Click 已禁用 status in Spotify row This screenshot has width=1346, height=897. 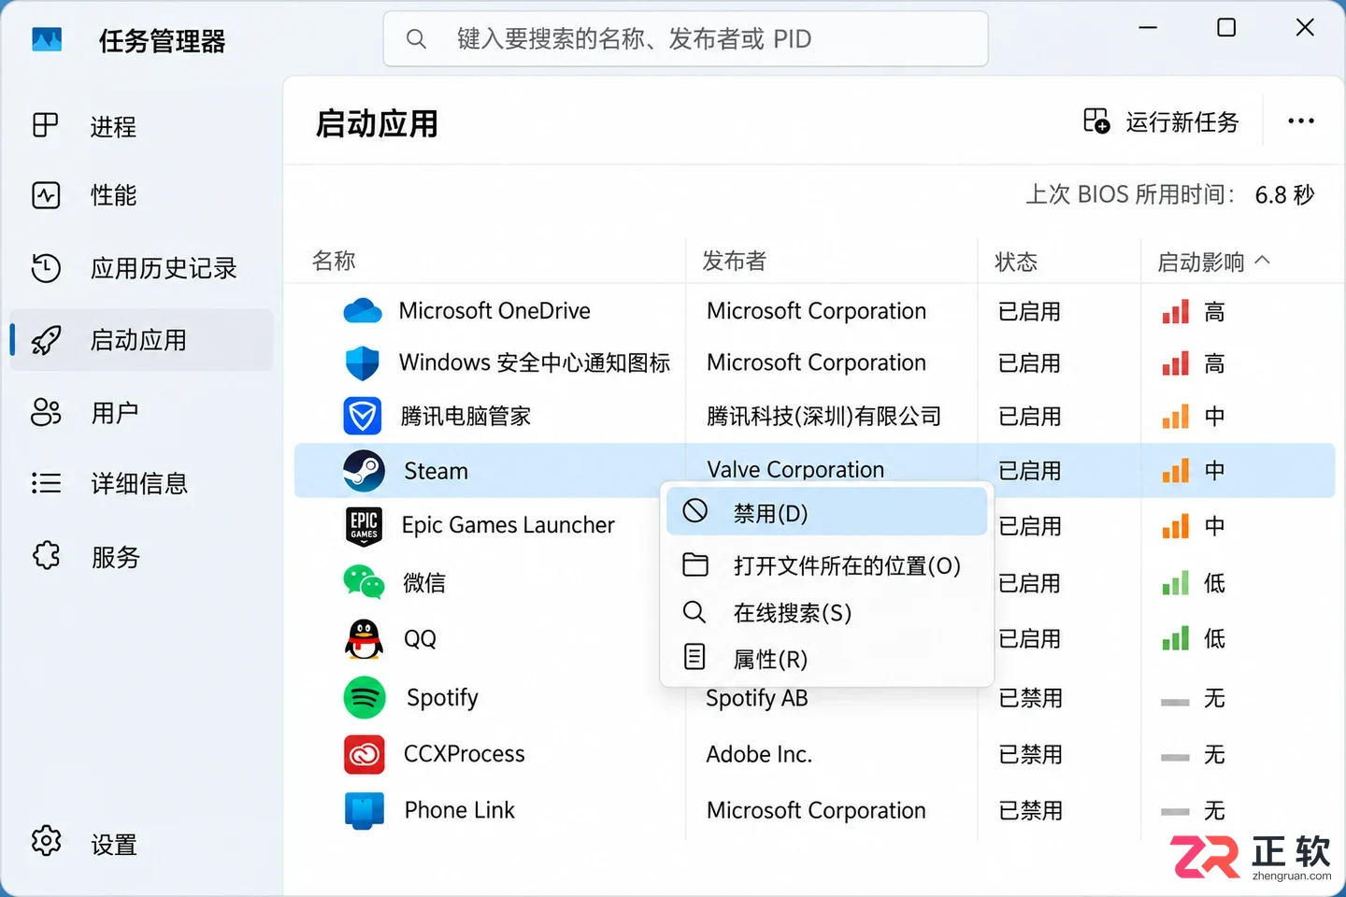1030,698
